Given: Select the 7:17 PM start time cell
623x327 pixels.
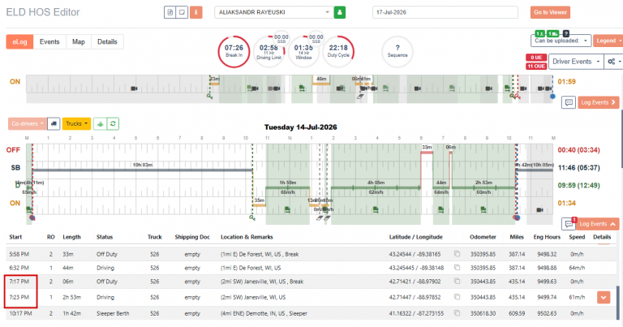Looking at the screenshot, I should 19,282.
